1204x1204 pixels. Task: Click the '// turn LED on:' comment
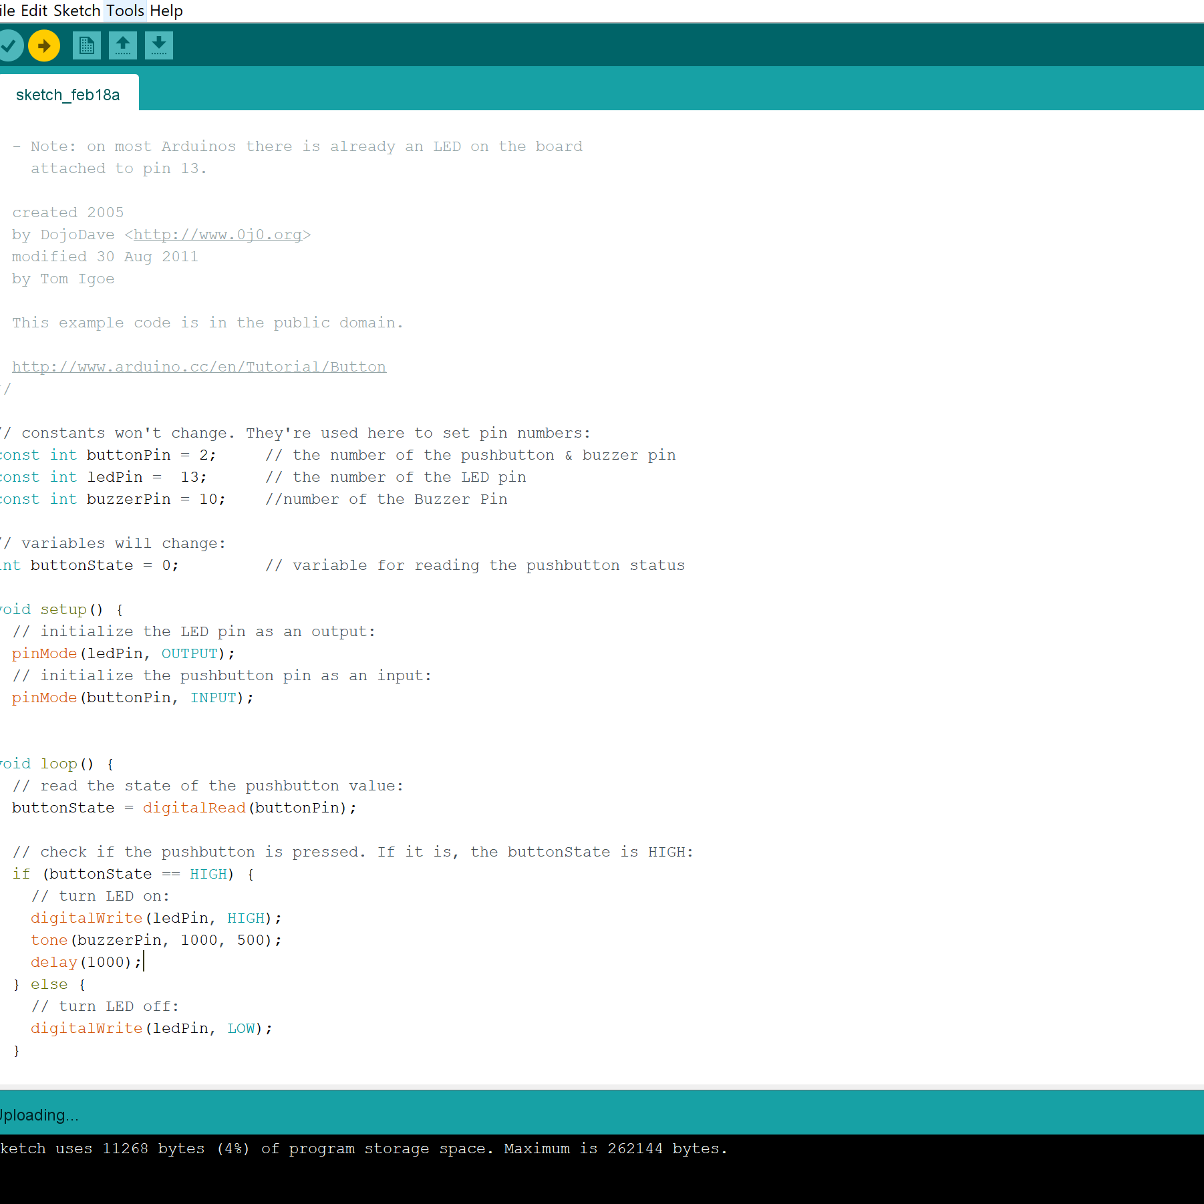100,896
